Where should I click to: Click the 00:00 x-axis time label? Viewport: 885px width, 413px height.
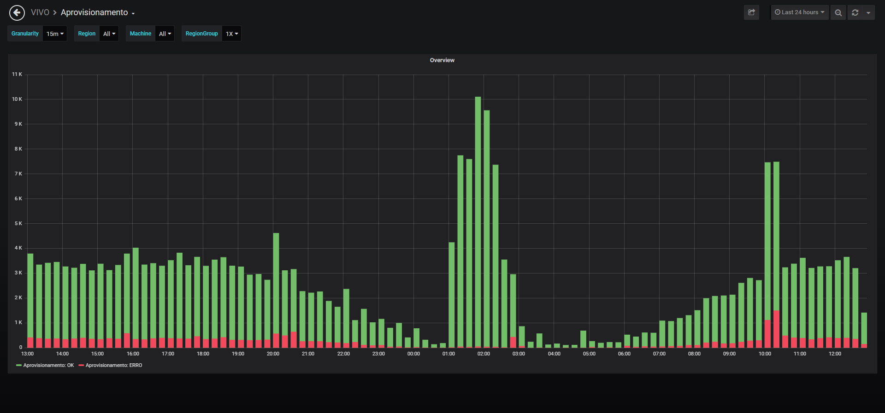click(413, 354)
